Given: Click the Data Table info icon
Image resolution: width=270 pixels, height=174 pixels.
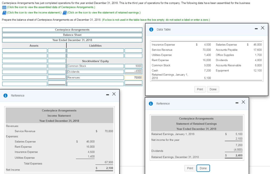Looking at the screenshot, I should pyautogui.click(x=151, y=29).
